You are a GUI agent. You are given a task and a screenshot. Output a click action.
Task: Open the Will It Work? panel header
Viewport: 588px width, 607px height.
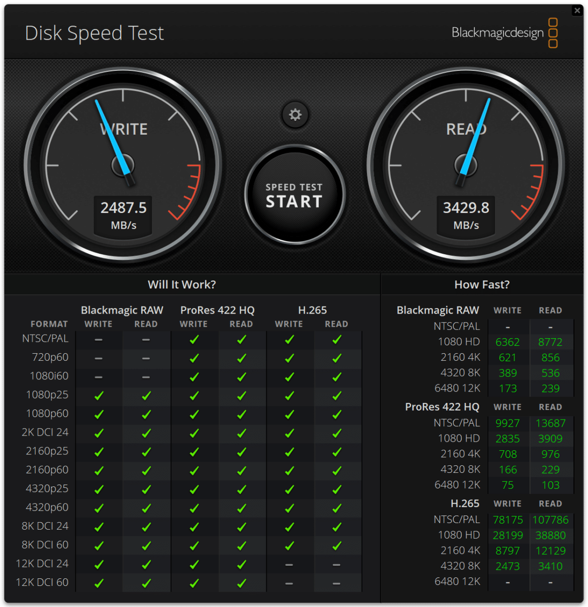pos(182,284)
